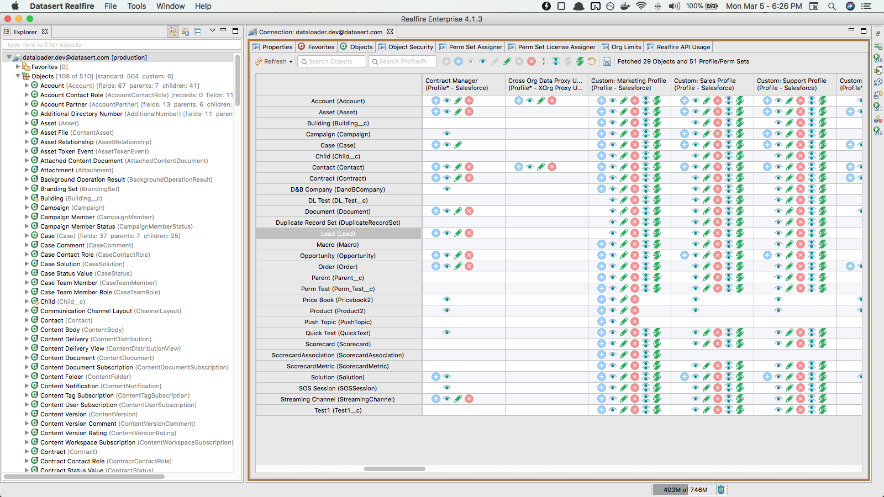
Task: Toggle read eye for Campaign under Contract Manager
Action: click(x=447, y=134)
